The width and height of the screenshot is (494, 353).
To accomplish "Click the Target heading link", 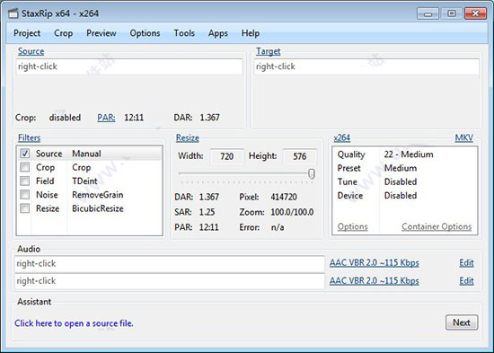I will [x=269, y=51].
